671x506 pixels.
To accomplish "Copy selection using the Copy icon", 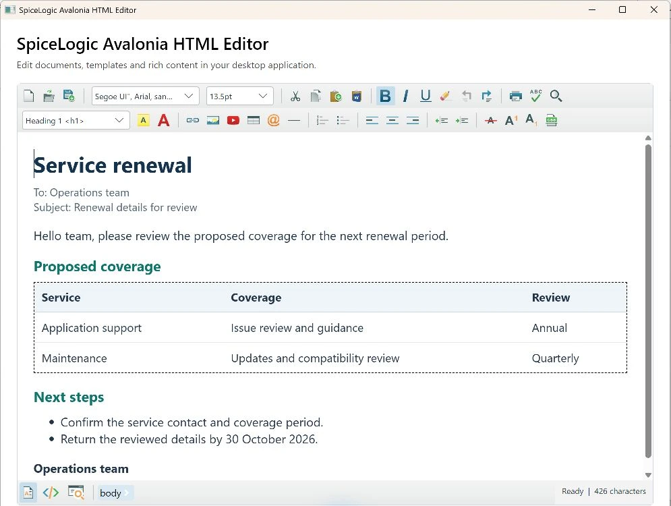I will pyautogui.click(x=316, y=96).
